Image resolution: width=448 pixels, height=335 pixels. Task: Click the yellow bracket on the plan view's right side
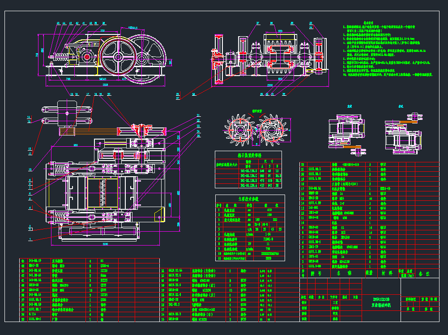click(158, 214)
